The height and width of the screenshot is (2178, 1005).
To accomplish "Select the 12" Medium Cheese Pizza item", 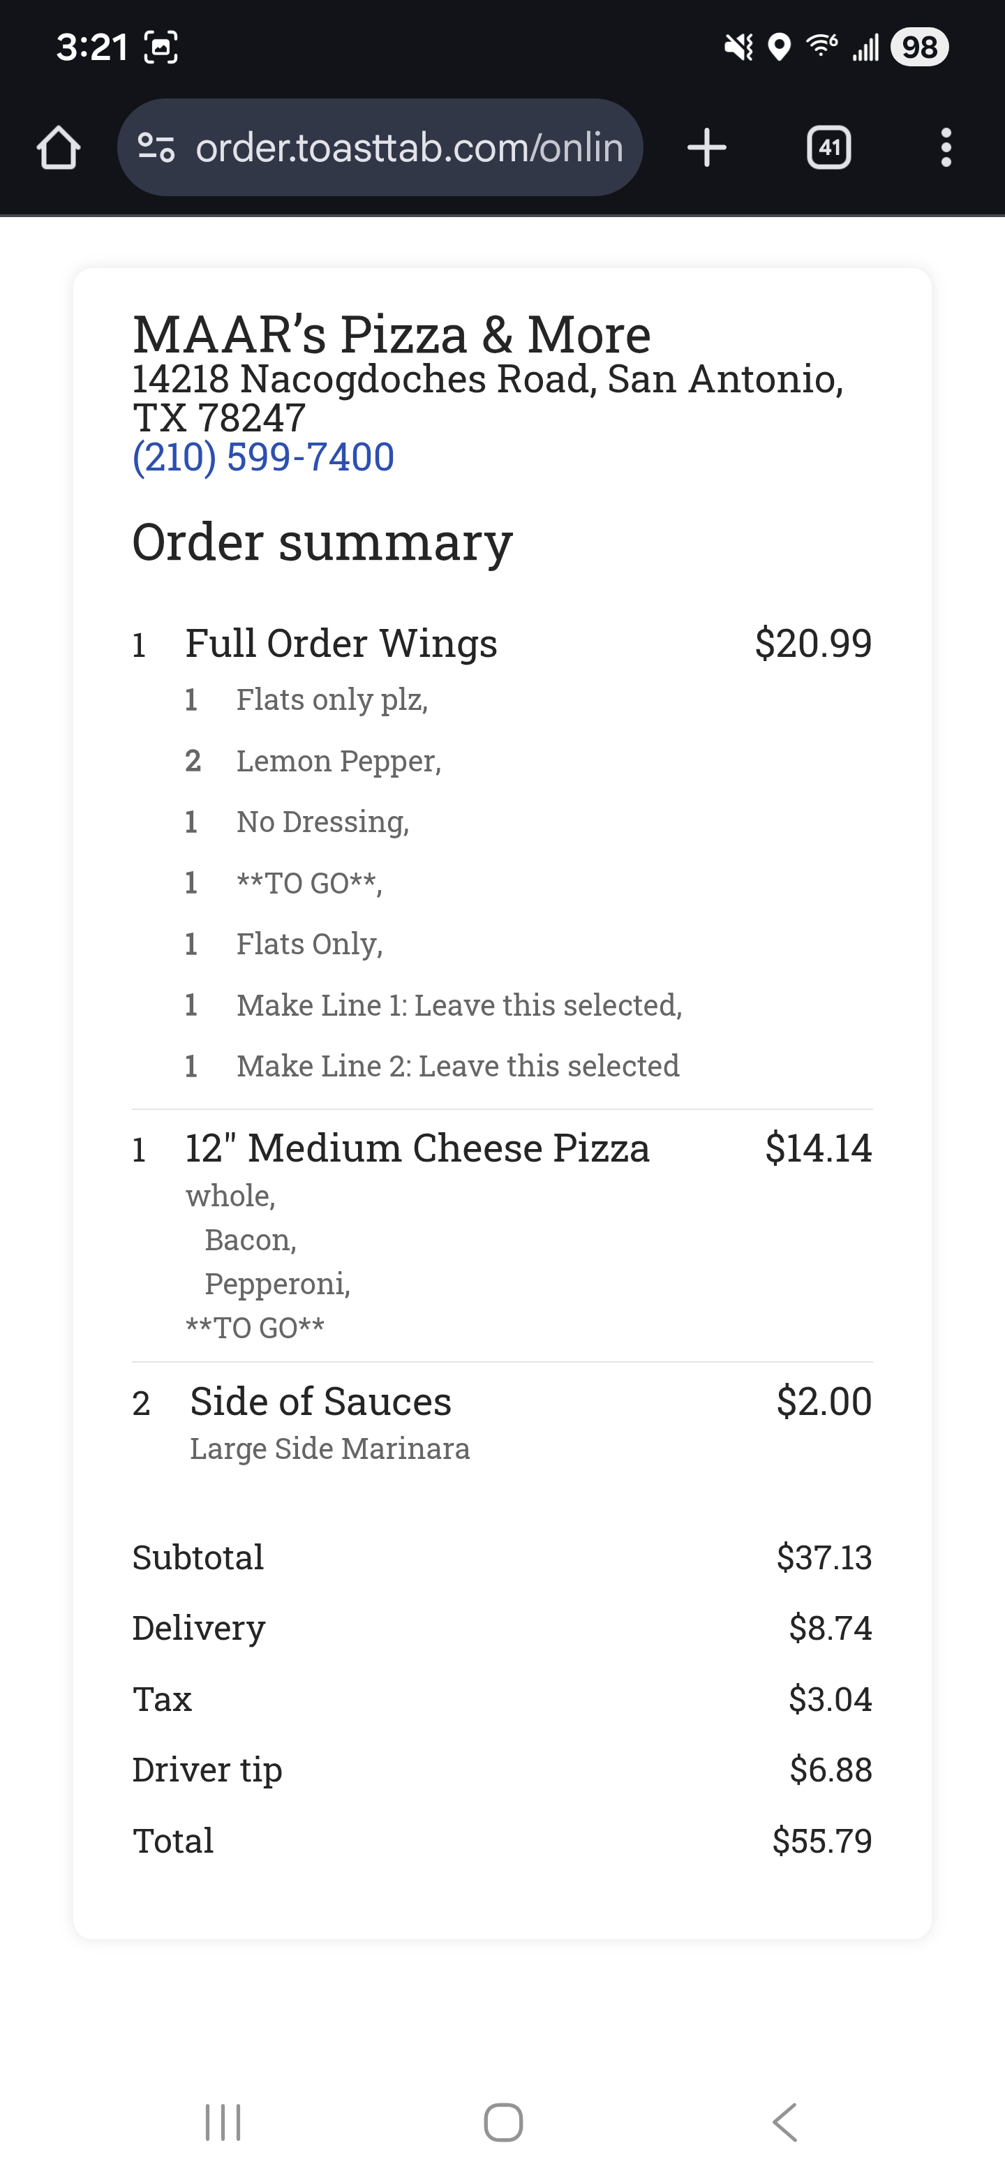I will [417, 1148].
